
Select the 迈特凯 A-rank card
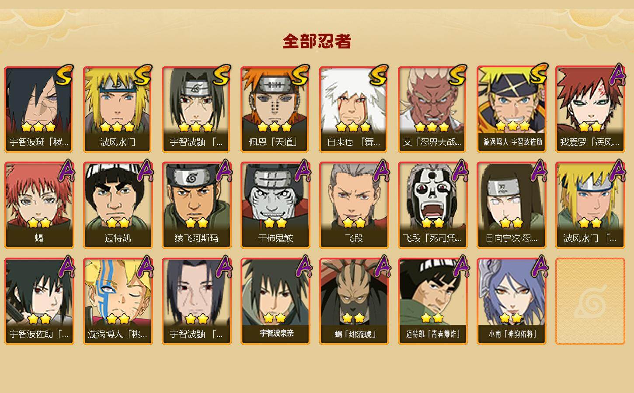(x=118, y=205)
